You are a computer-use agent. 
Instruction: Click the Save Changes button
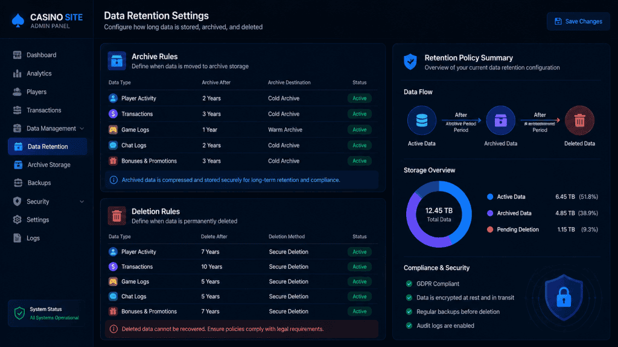tap(578, 21)
